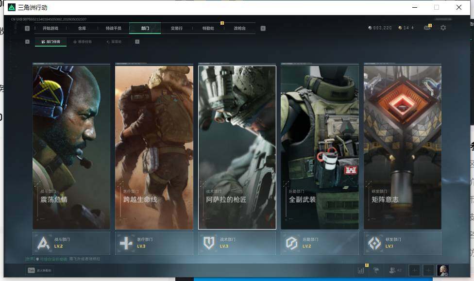Screen dimensions: 474x281
Task: Open the stats bar-chart icon
Action: (x=361, y=270)
